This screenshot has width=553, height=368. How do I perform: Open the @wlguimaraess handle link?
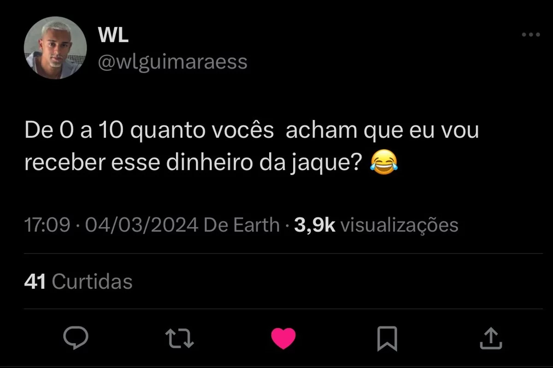click(173, 62)
